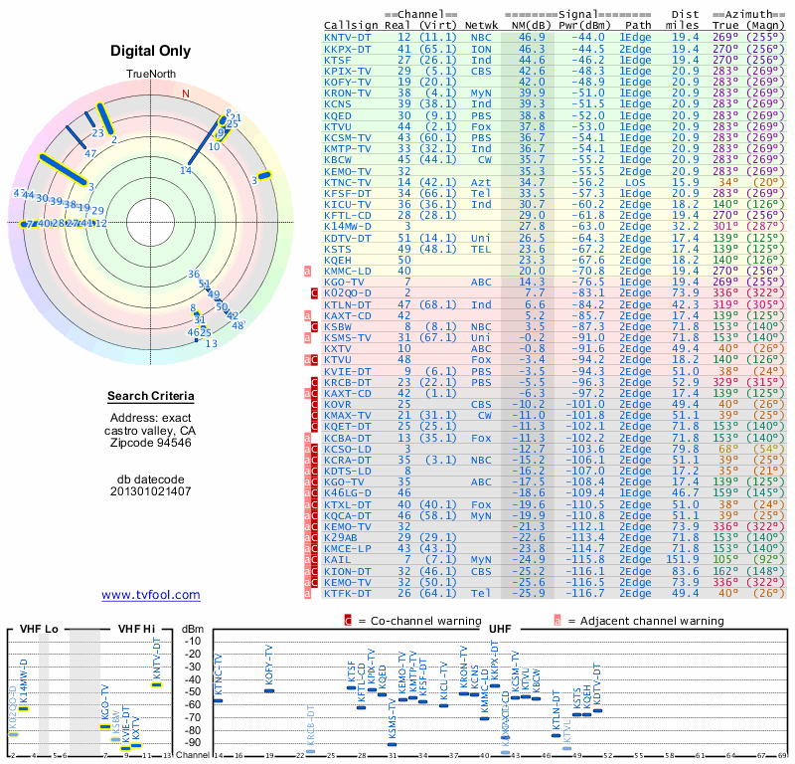Screen dimensions: 795x764
Task: Click the UHF chart label
Action: tap(500, 629)
